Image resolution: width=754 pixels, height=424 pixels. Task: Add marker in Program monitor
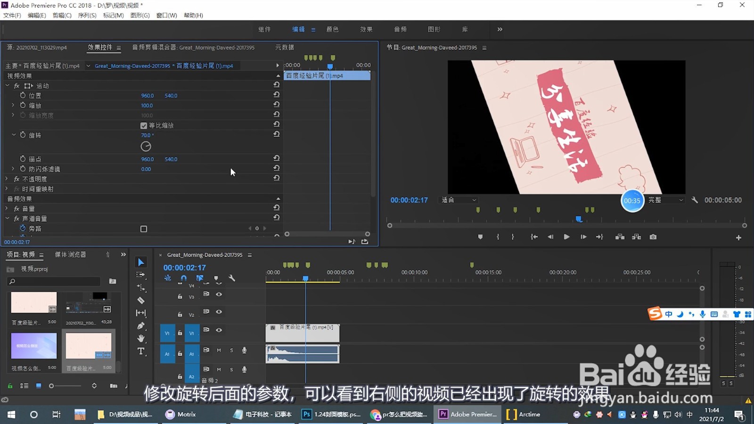point(480,237)
